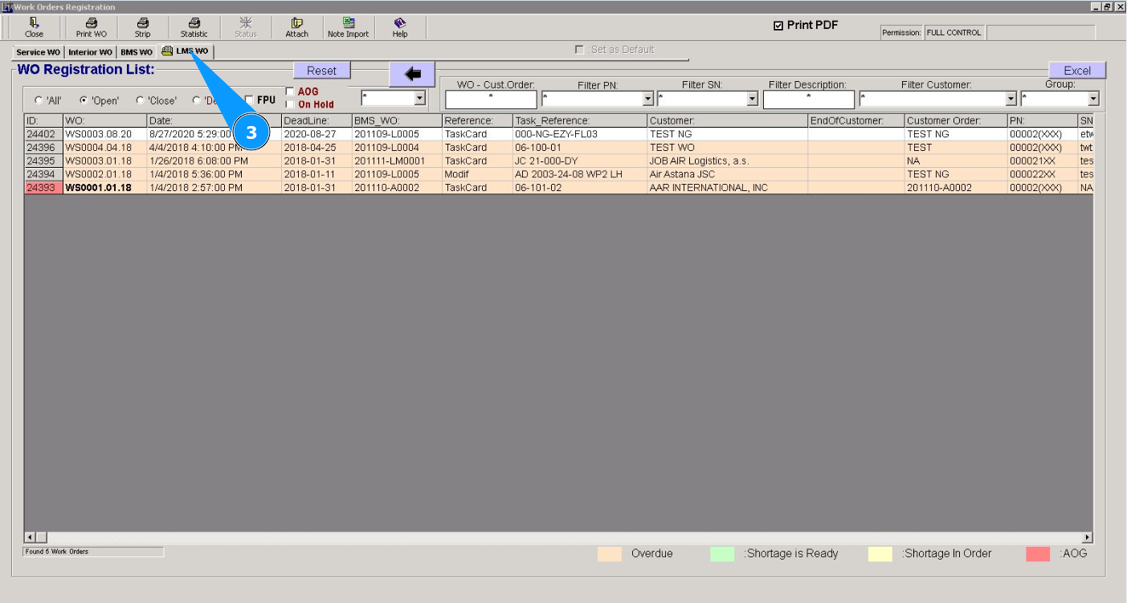Launch the Note Import tool

click(x=349, y=28)
